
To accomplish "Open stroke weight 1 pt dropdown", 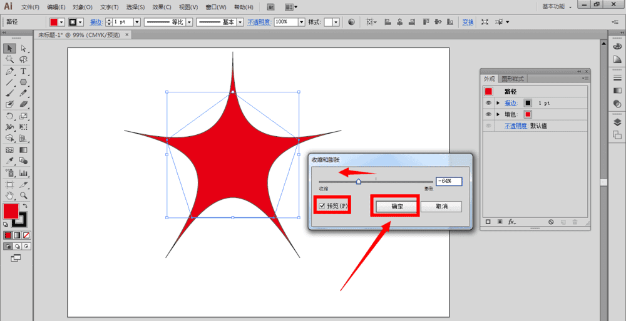I will tap(137, 22).
